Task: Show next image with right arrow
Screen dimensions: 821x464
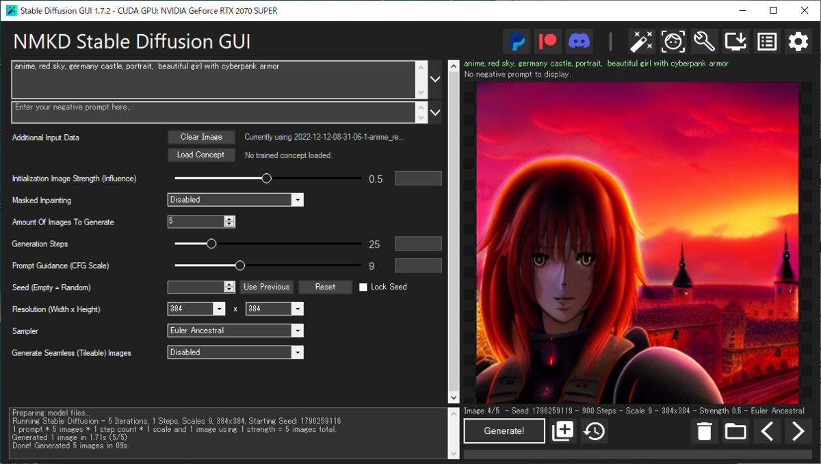Action: (x=798, y=431)
